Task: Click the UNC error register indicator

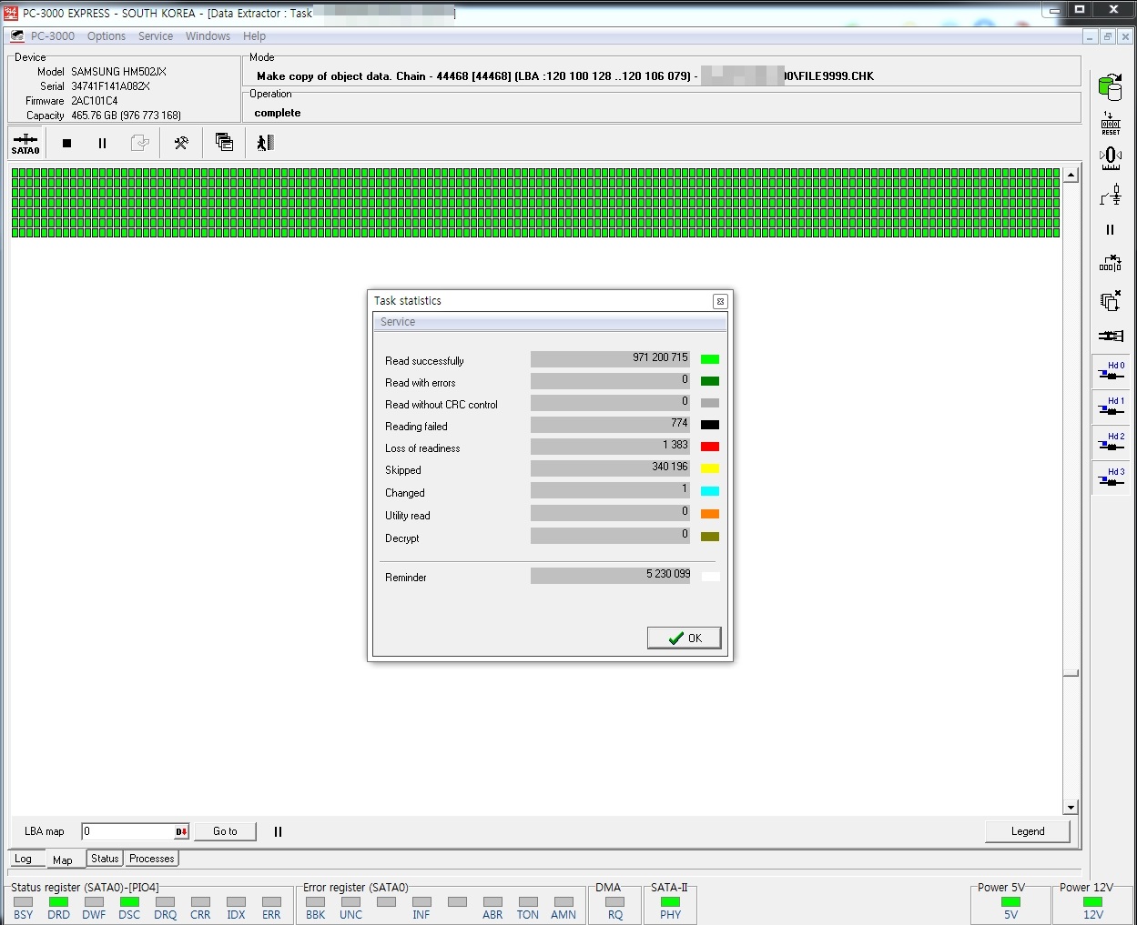Action: (x=350, y=902)
